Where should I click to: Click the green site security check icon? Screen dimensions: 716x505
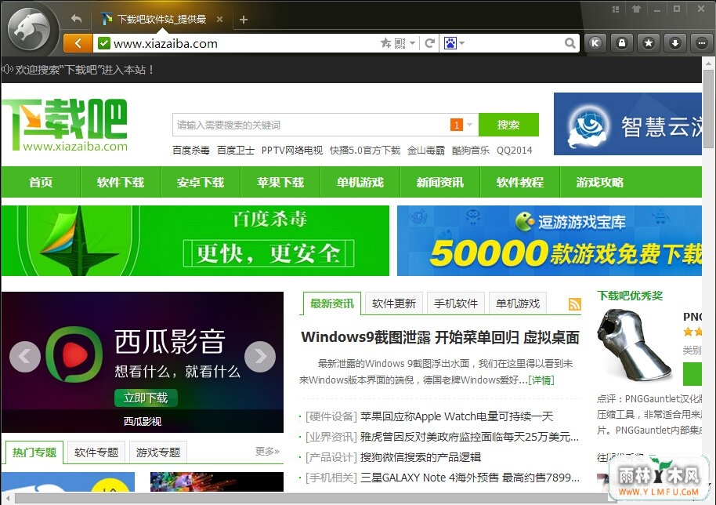tap(104, 43)
